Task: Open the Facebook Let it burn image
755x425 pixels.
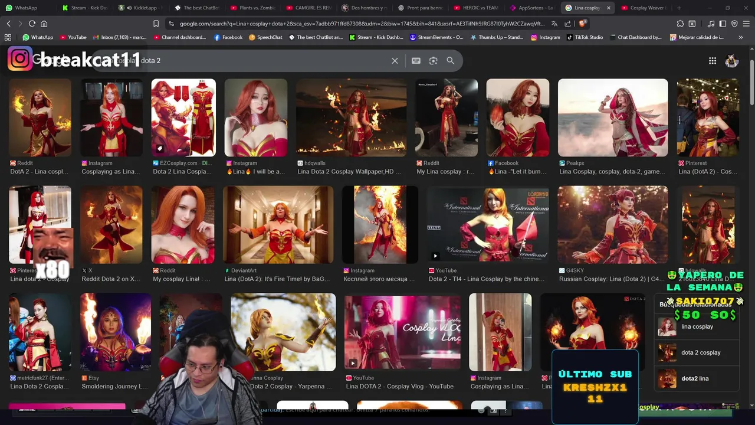Action: click(517, 117)
